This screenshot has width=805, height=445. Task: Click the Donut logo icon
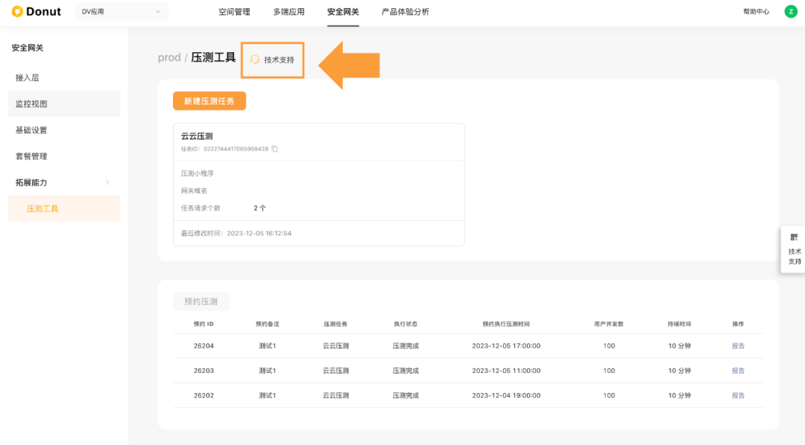pyautogui.click(x=17, y=11)
